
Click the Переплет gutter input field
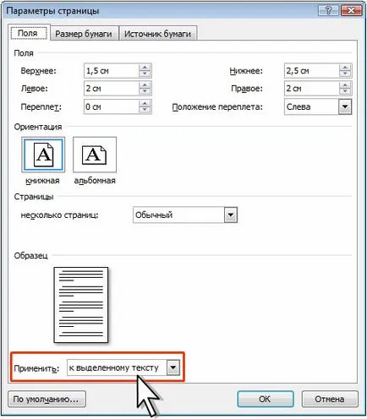[112, 106]
